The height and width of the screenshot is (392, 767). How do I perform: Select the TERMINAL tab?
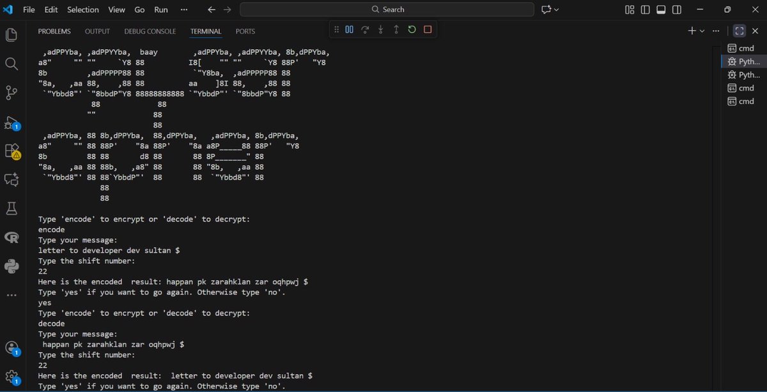(x=206, y=31)
